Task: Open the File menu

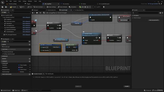Action: click(x=7, y=1)
